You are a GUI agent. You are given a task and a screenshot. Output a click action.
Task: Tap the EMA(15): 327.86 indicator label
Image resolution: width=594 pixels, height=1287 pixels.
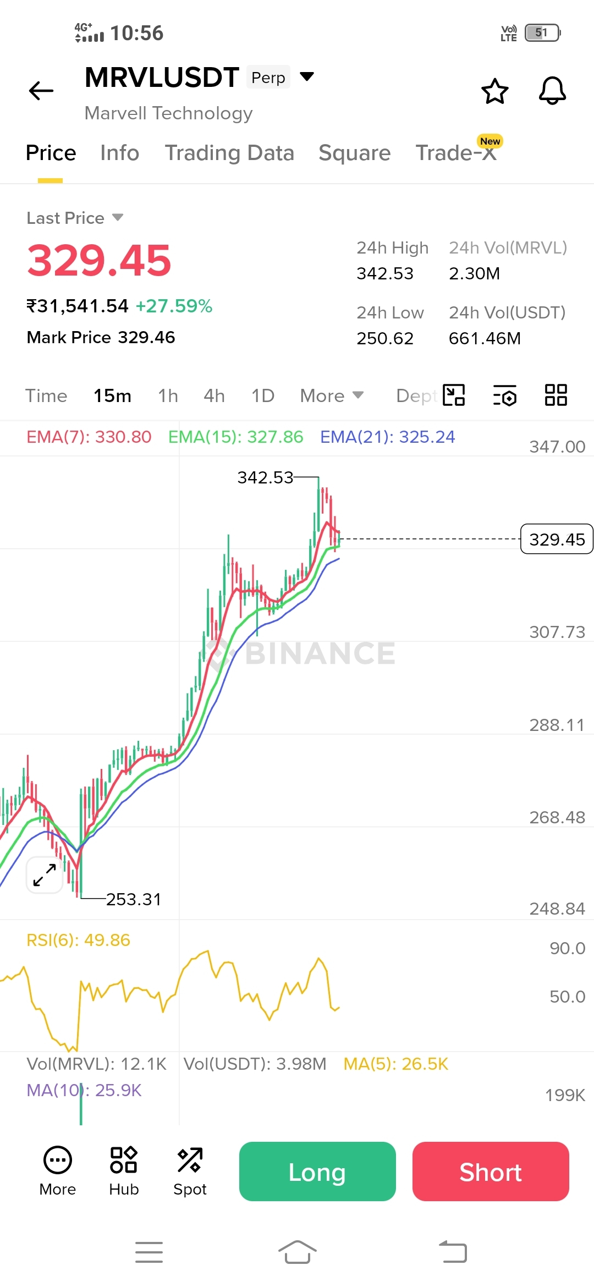click(x=235, y=437)
